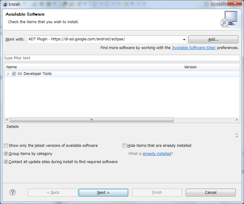Click the Name column header
Image resolution: width=244 pixels, height=204 pixels.
pos(93,67)
